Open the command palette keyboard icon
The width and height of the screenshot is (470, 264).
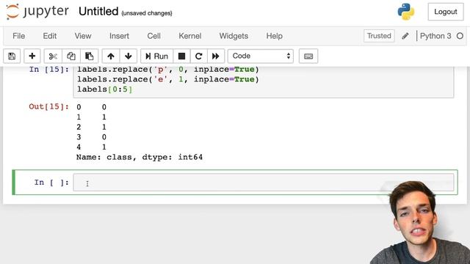click(308, 56)
